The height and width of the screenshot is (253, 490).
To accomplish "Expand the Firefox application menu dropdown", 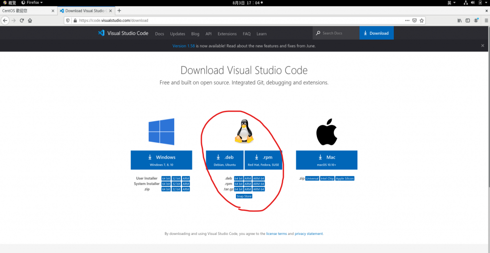I will [x=32, y=2].
